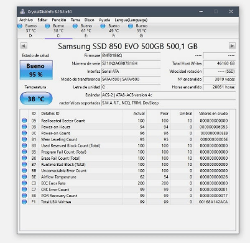The image size is (250, 243).
Task: Go to previous disk with left arrow
Action: click(24, 46)
